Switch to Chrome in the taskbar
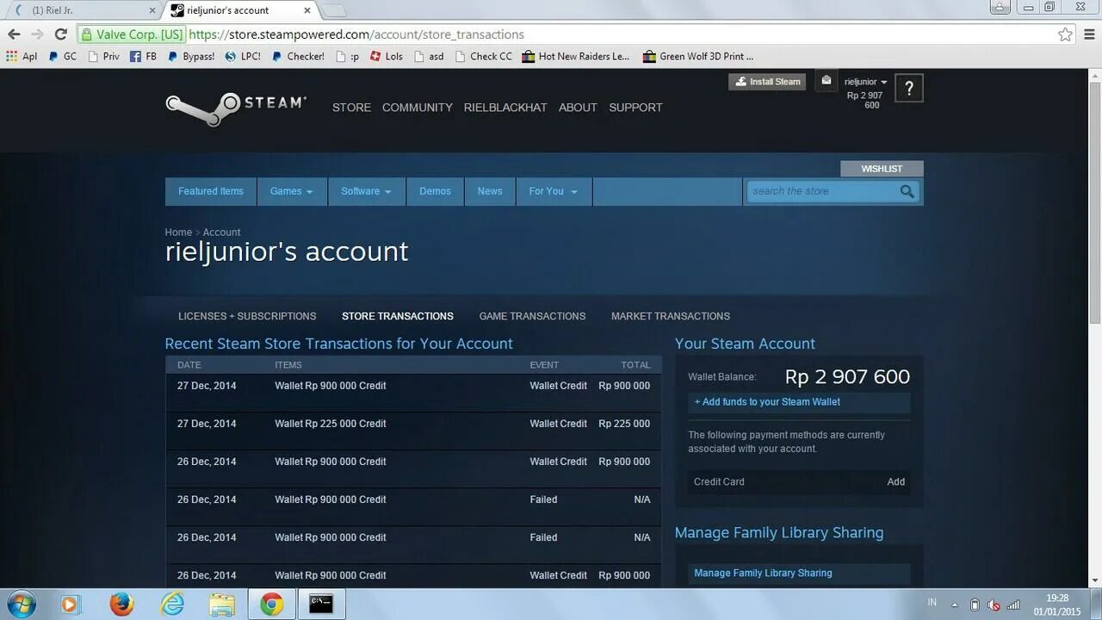This screenshot has height=620, width=1102. point(272,604)
